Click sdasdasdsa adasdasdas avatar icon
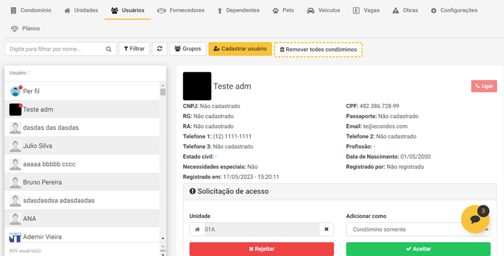Screen dimensions: 504x256 [x=15, y=201]
